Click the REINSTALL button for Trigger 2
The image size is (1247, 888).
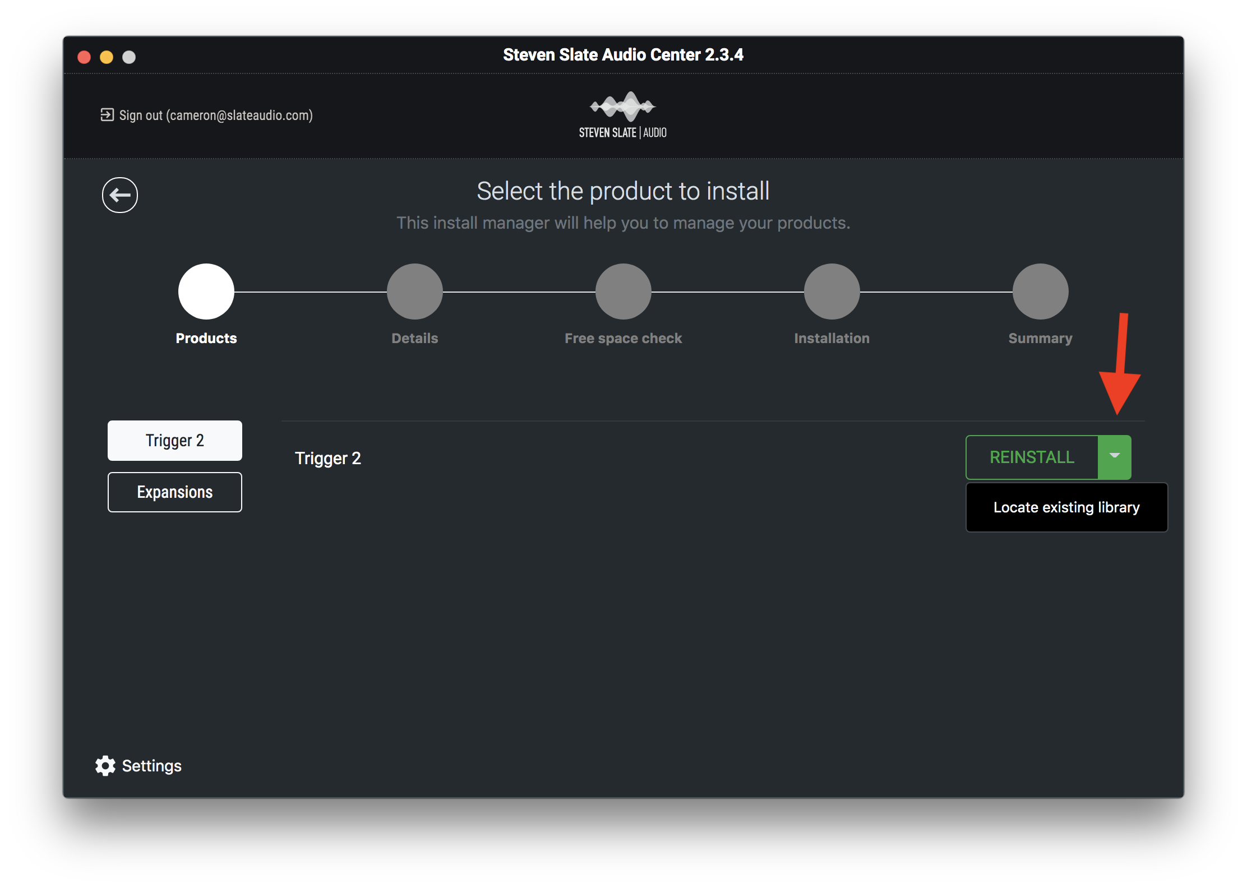point(1032,457)
